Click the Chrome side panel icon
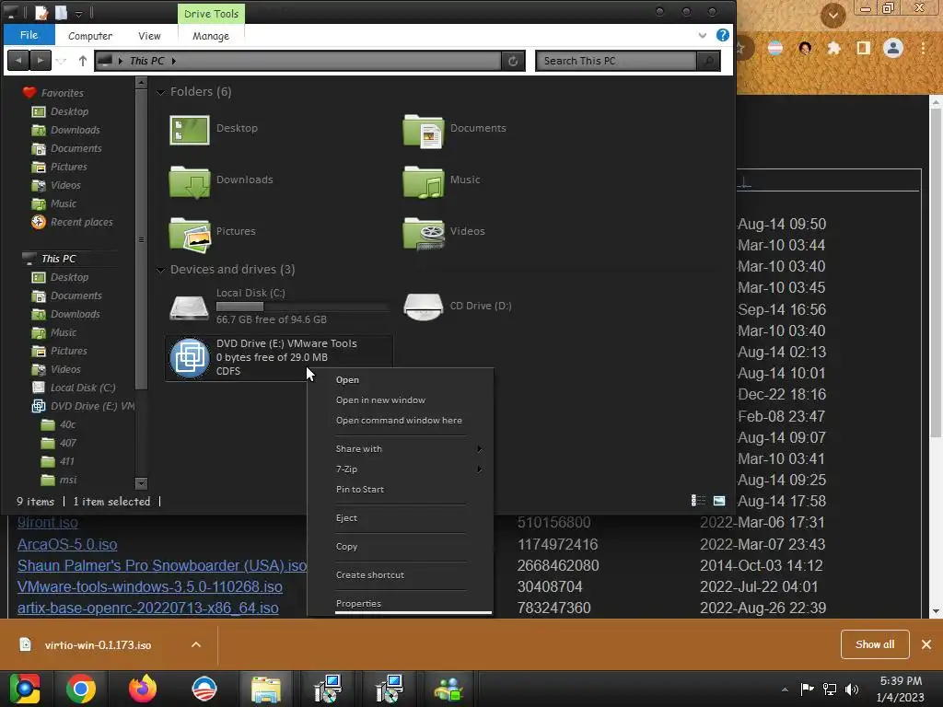 pyautogui.click(x=864, y=48)
